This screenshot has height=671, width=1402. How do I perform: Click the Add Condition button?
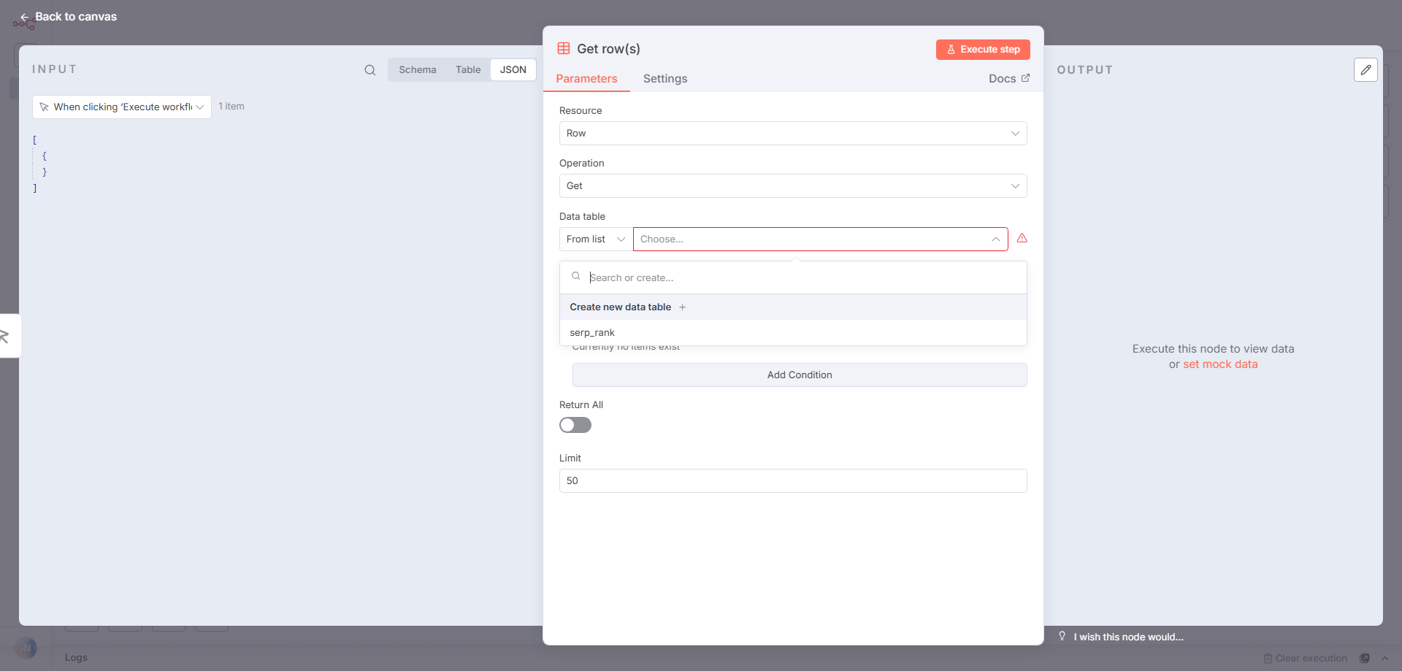click(x=799, y=375)
